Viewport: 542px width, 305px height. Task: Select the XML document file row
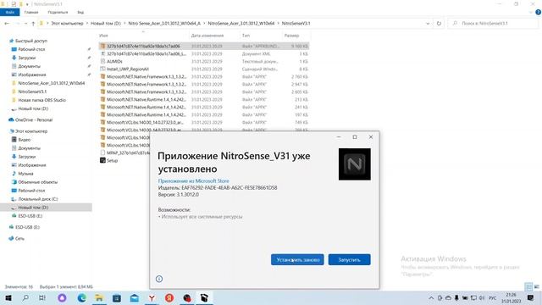204,54
